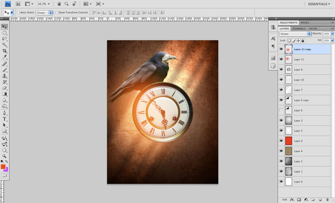Select the Magic Wand tool
Image resolution: width=335 pixels, height=203 pixels.
click(x=4, y=45)
